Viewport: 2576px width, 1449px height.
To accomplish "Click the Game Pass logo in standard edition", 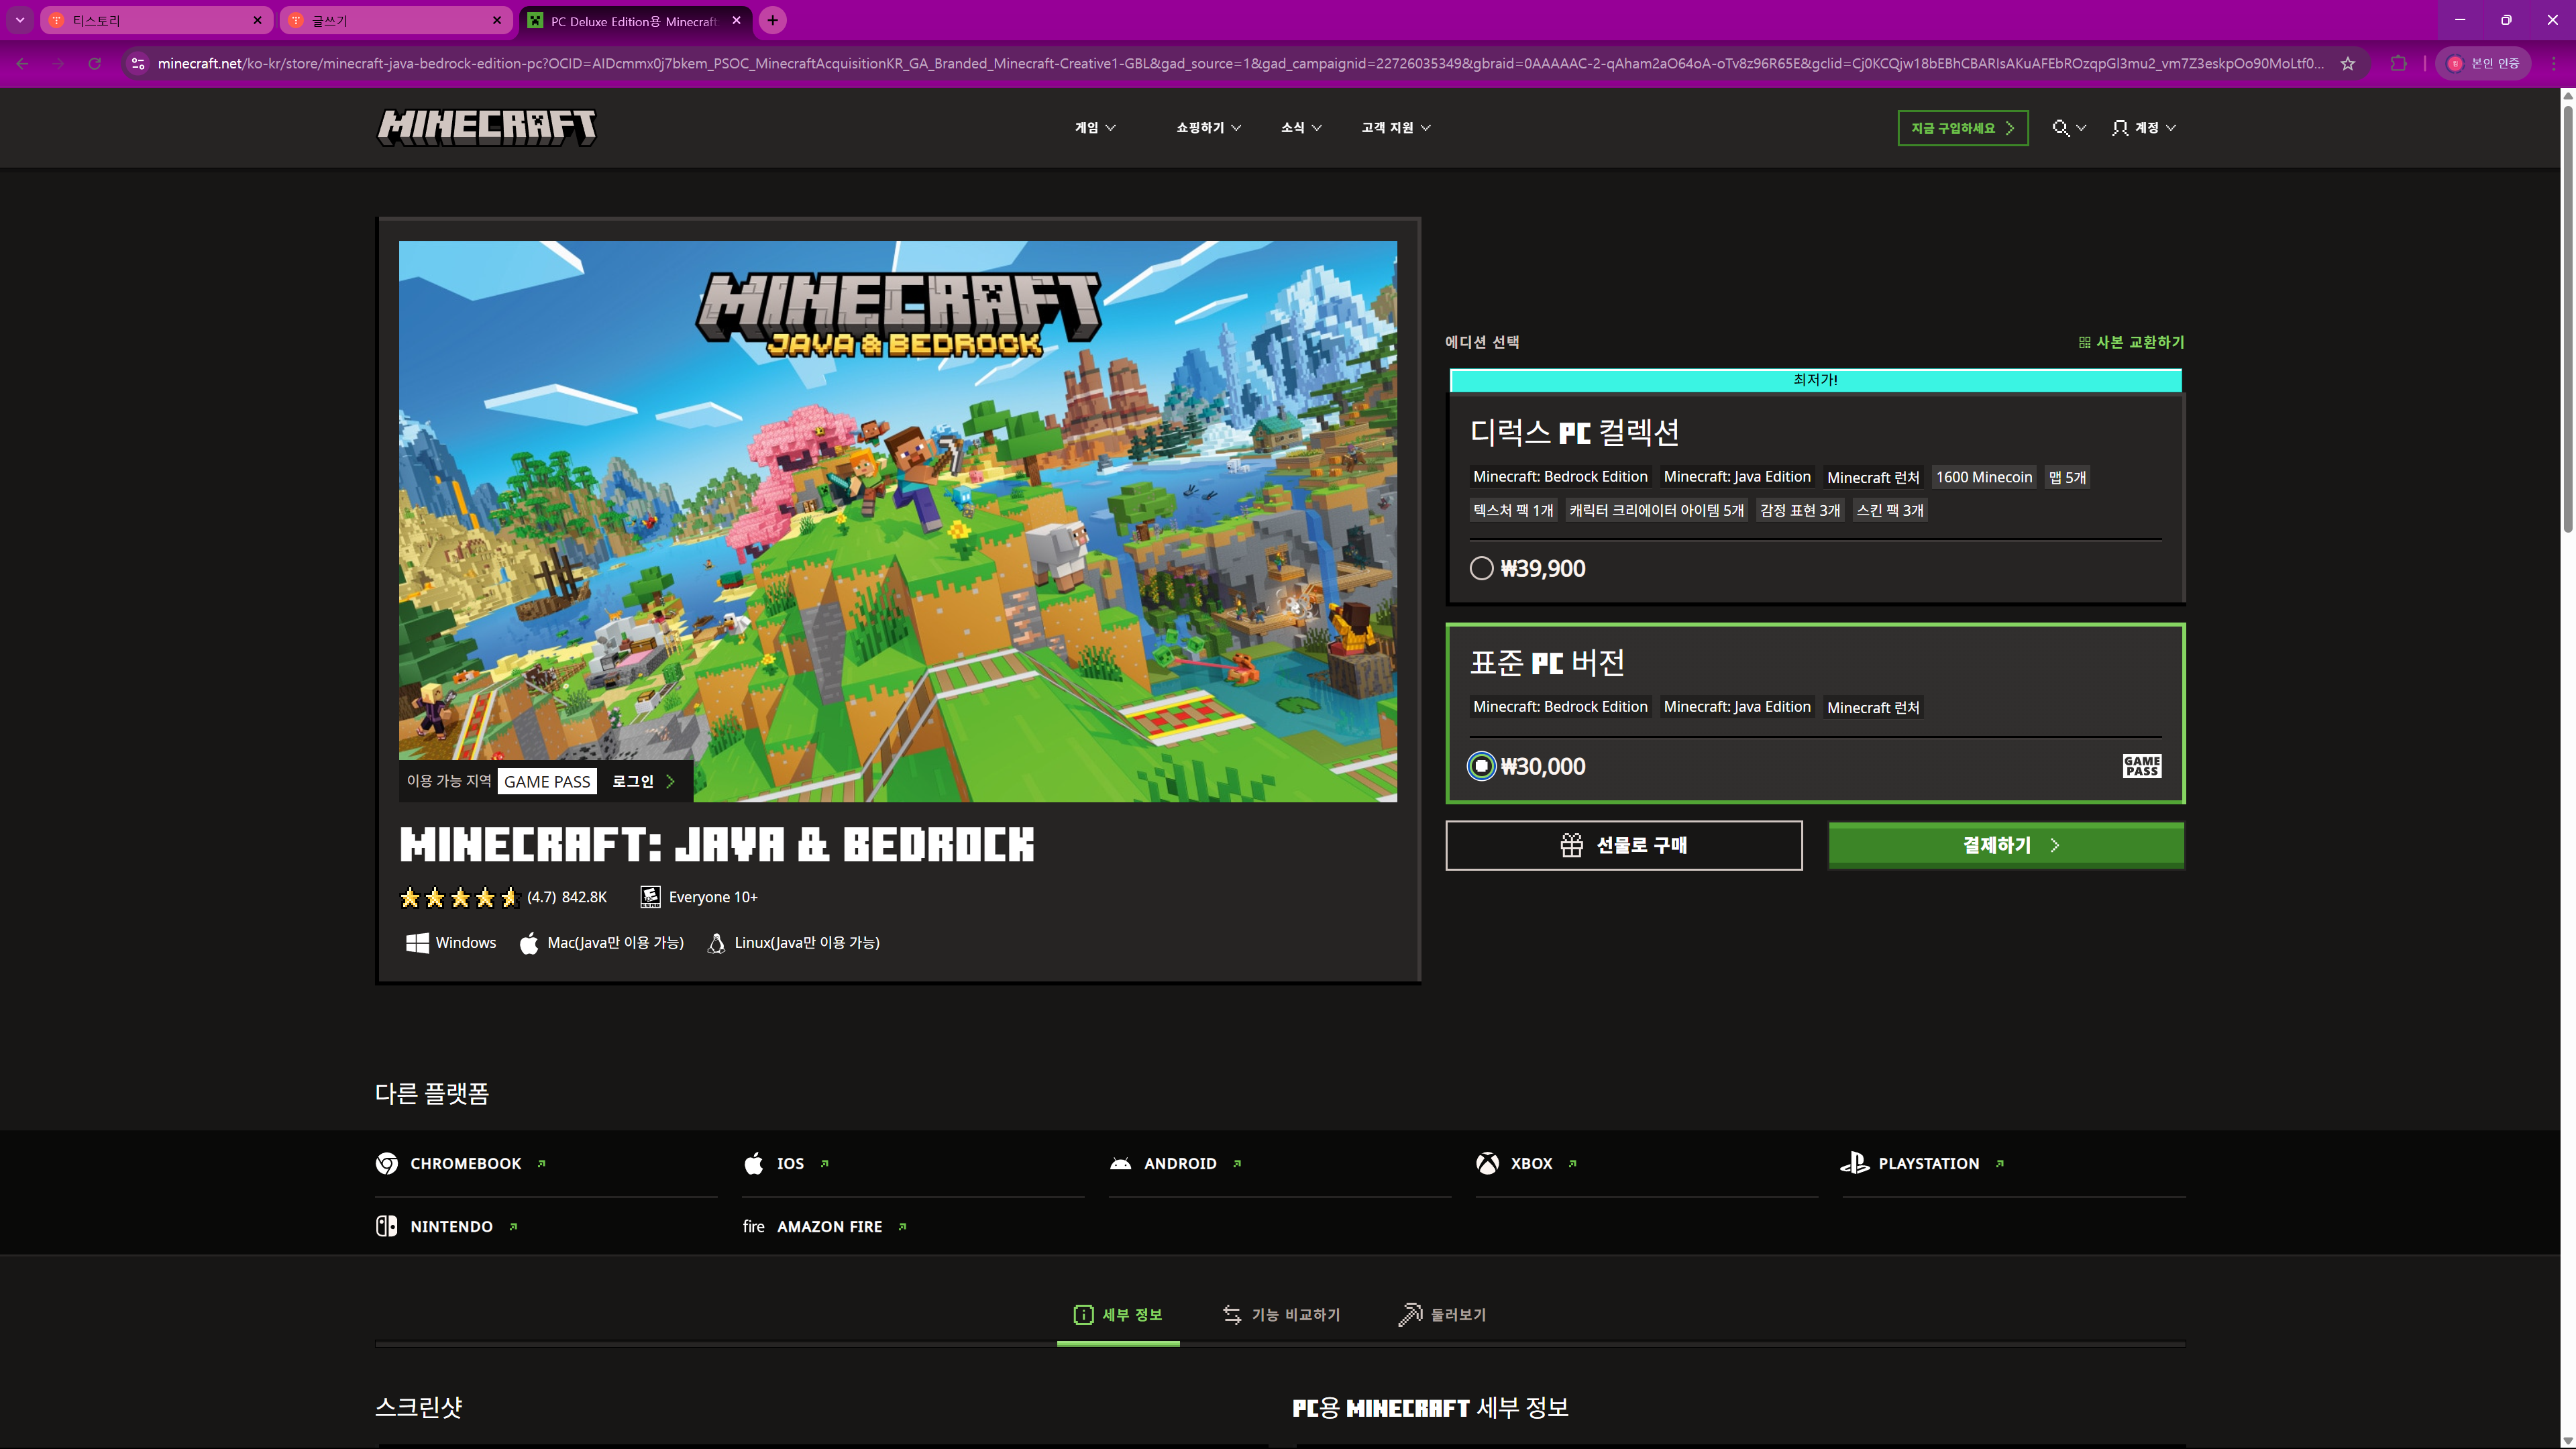I will click(2141, 766).
